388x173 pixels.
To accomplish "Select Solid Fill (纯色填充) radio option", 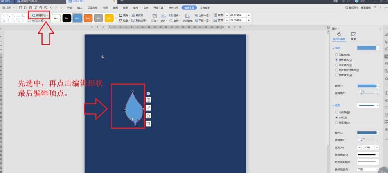I will pos(343,60).
